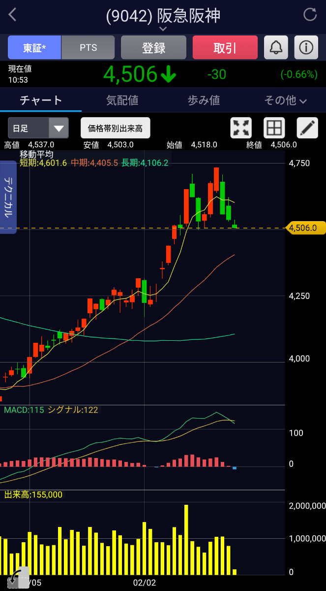Open the 日足 timeframe dropdown
Image resolution: width=326 pixels, height=591 pixels.
38,129
